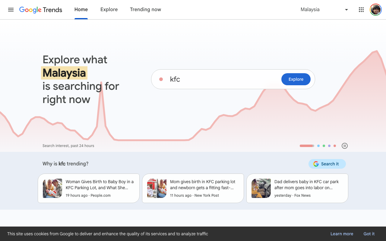The height and width of the screenshot is (241, 386).
Task: Click the blue Explore button
Action: tap(296, 79)
